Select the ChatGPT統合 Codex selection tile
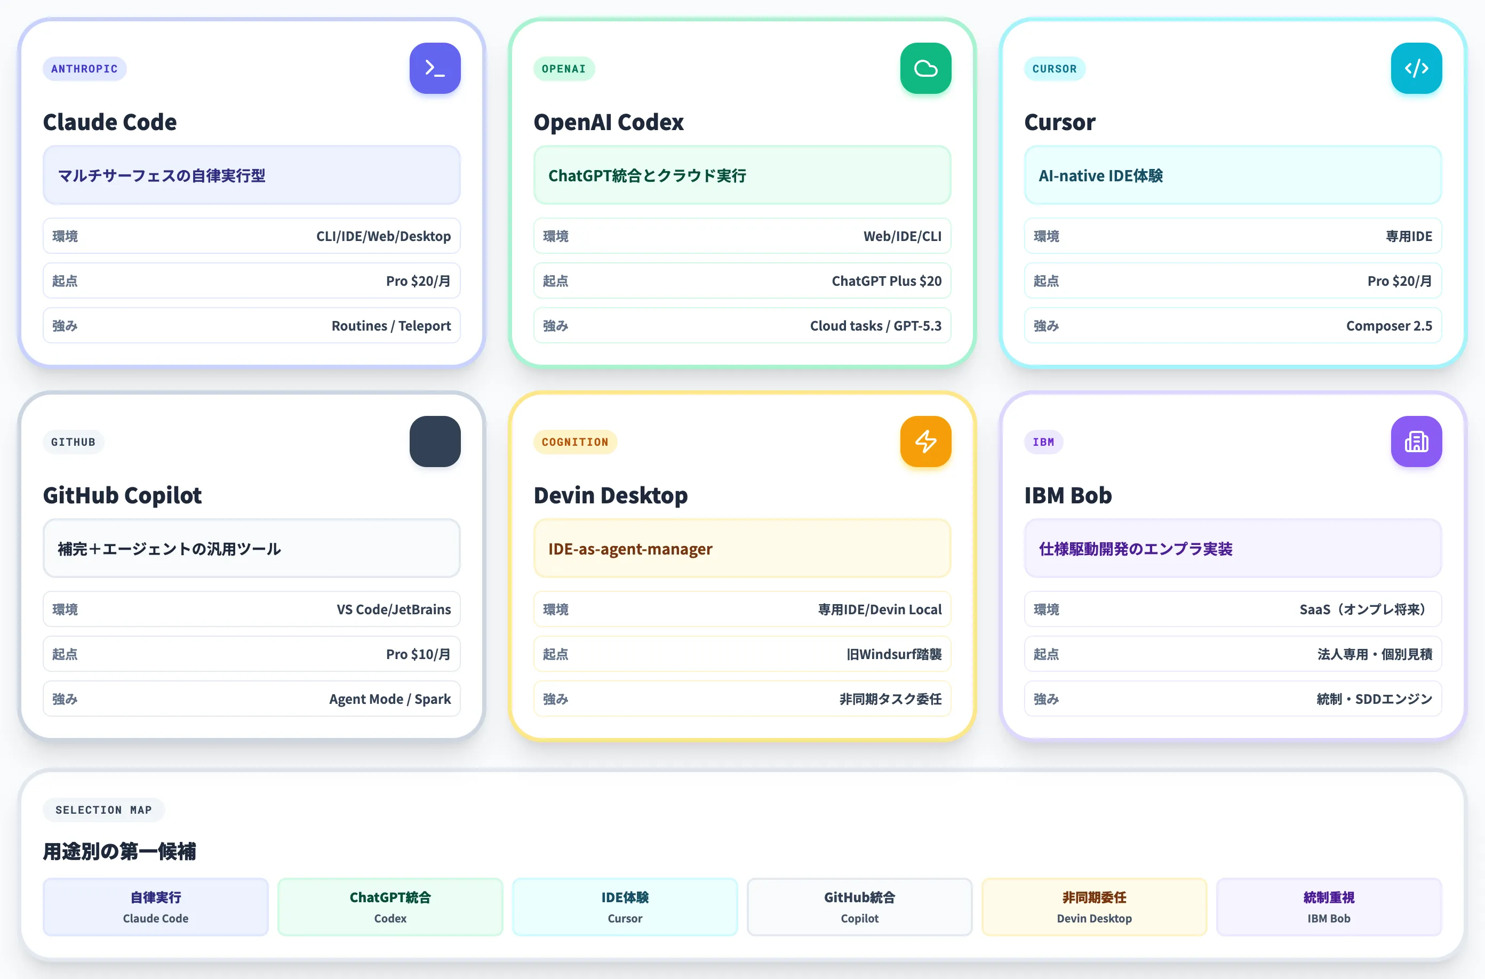This screenshot has width=1485, height=979. coord(390,907)
